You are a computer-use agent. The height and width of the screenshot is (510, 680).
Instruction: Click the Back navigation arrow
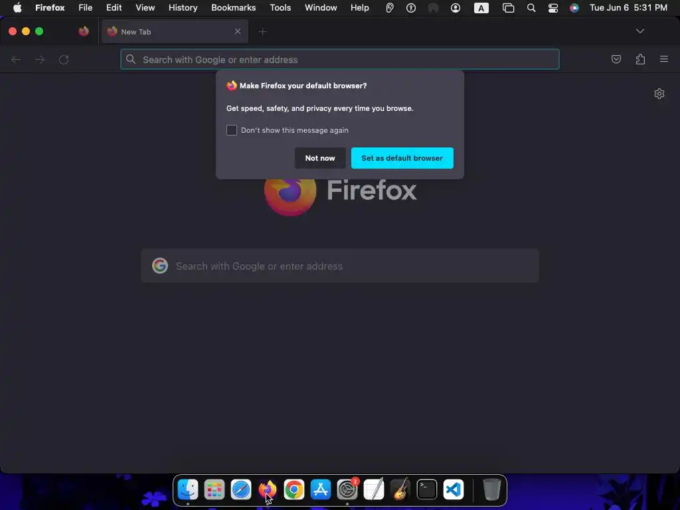(16, 59)
